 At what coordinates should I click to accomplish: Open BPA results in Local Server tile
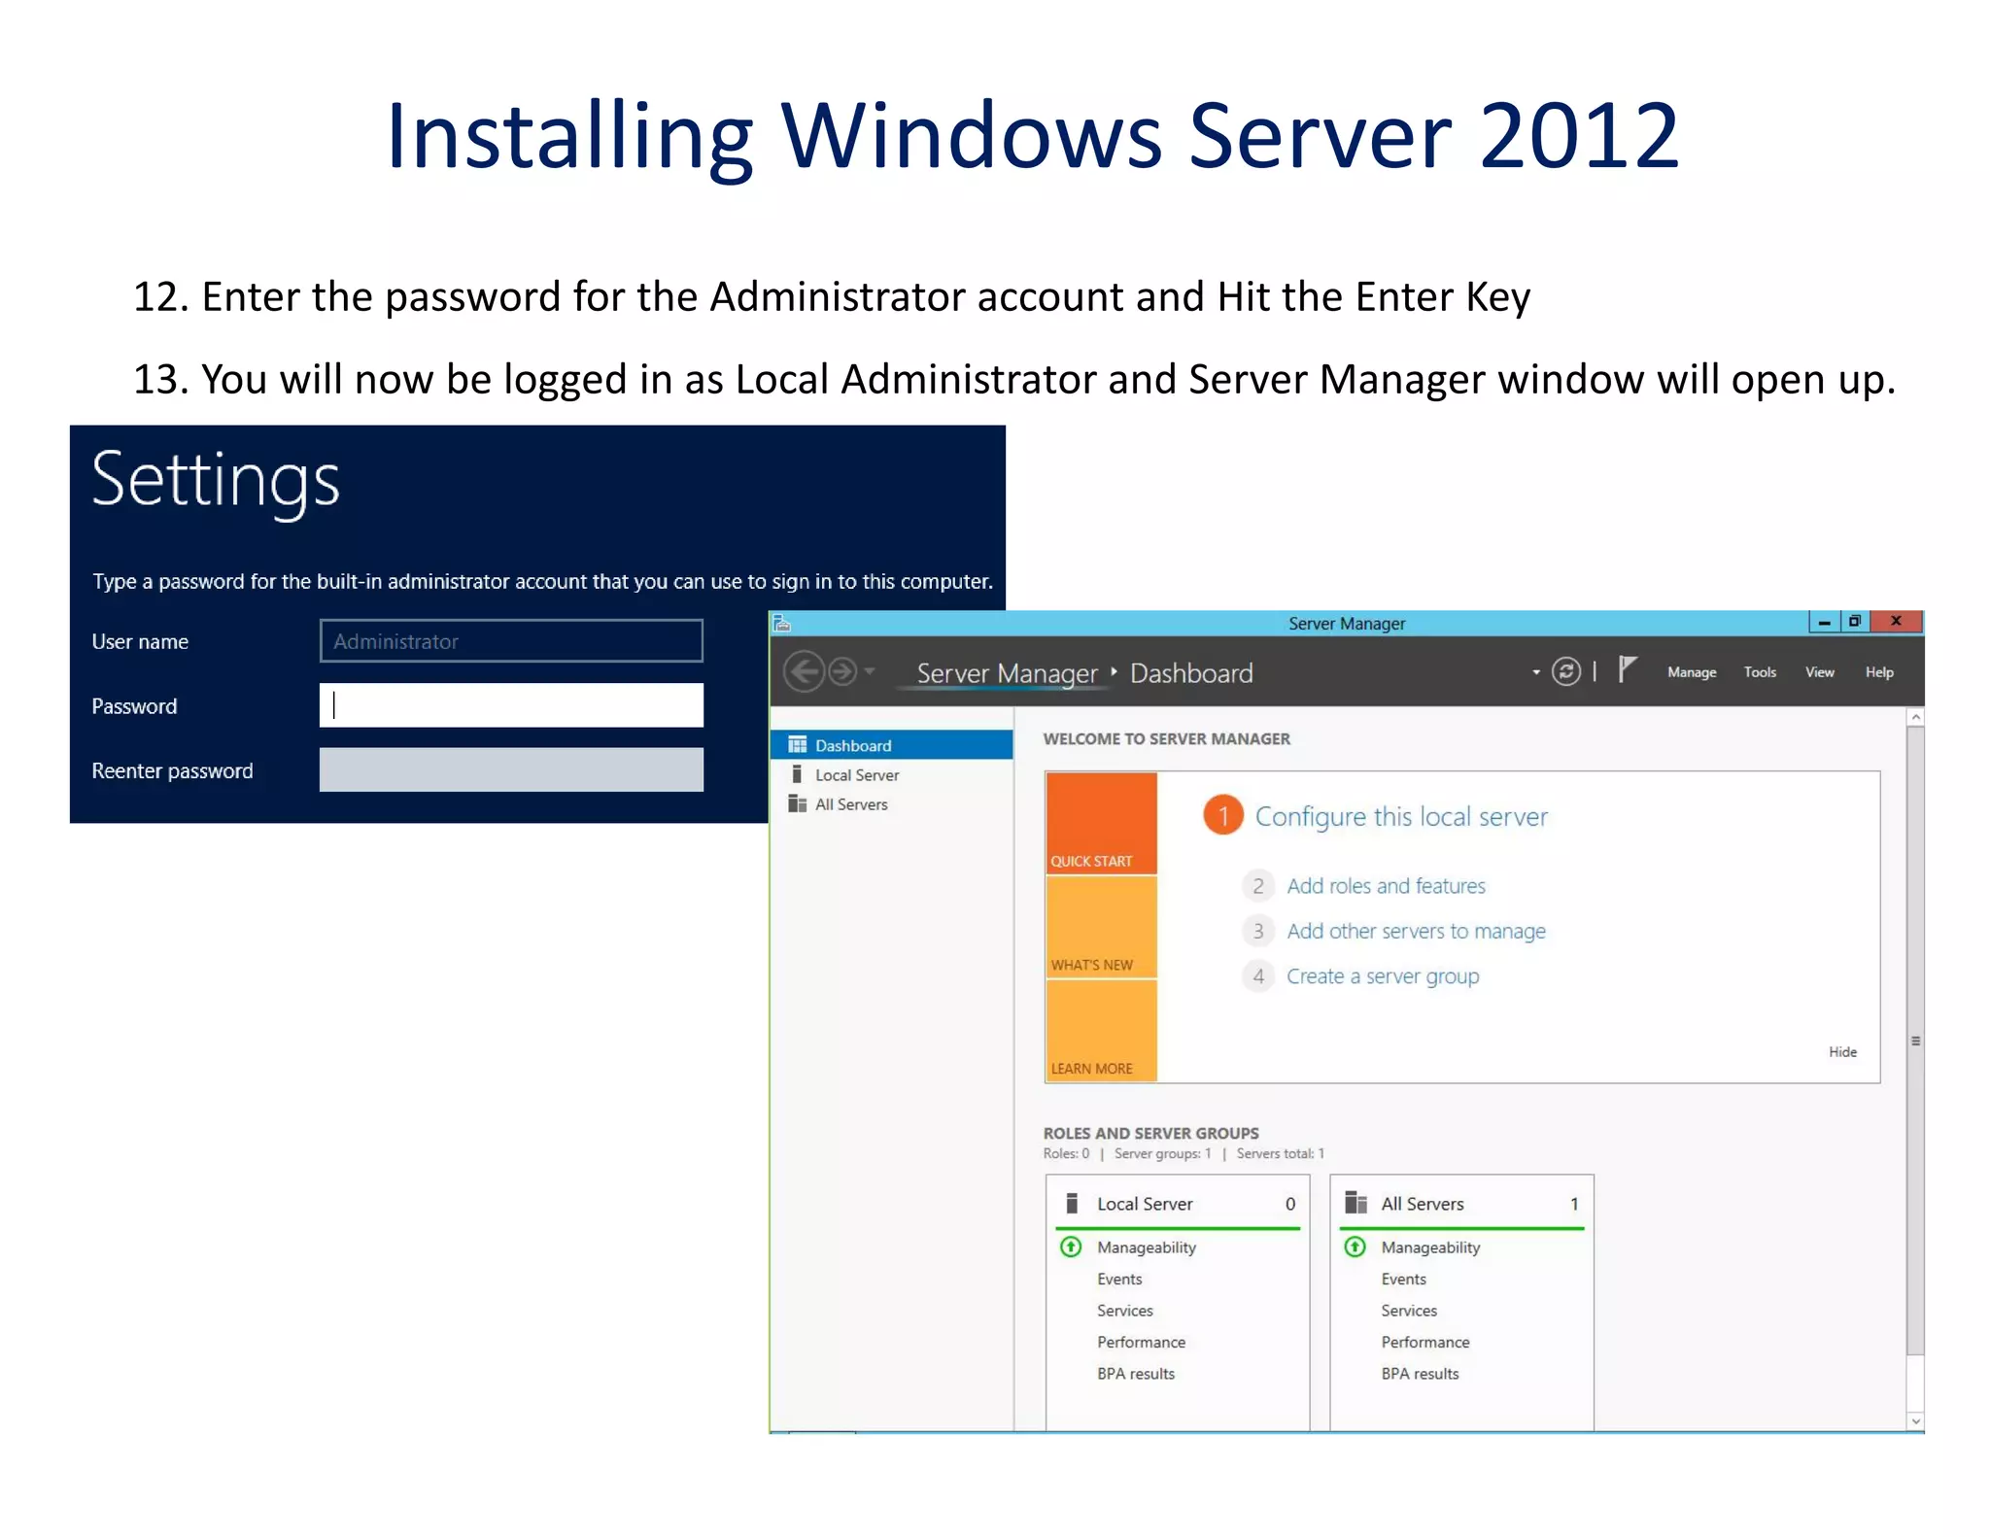(x=1136, y=1374)
